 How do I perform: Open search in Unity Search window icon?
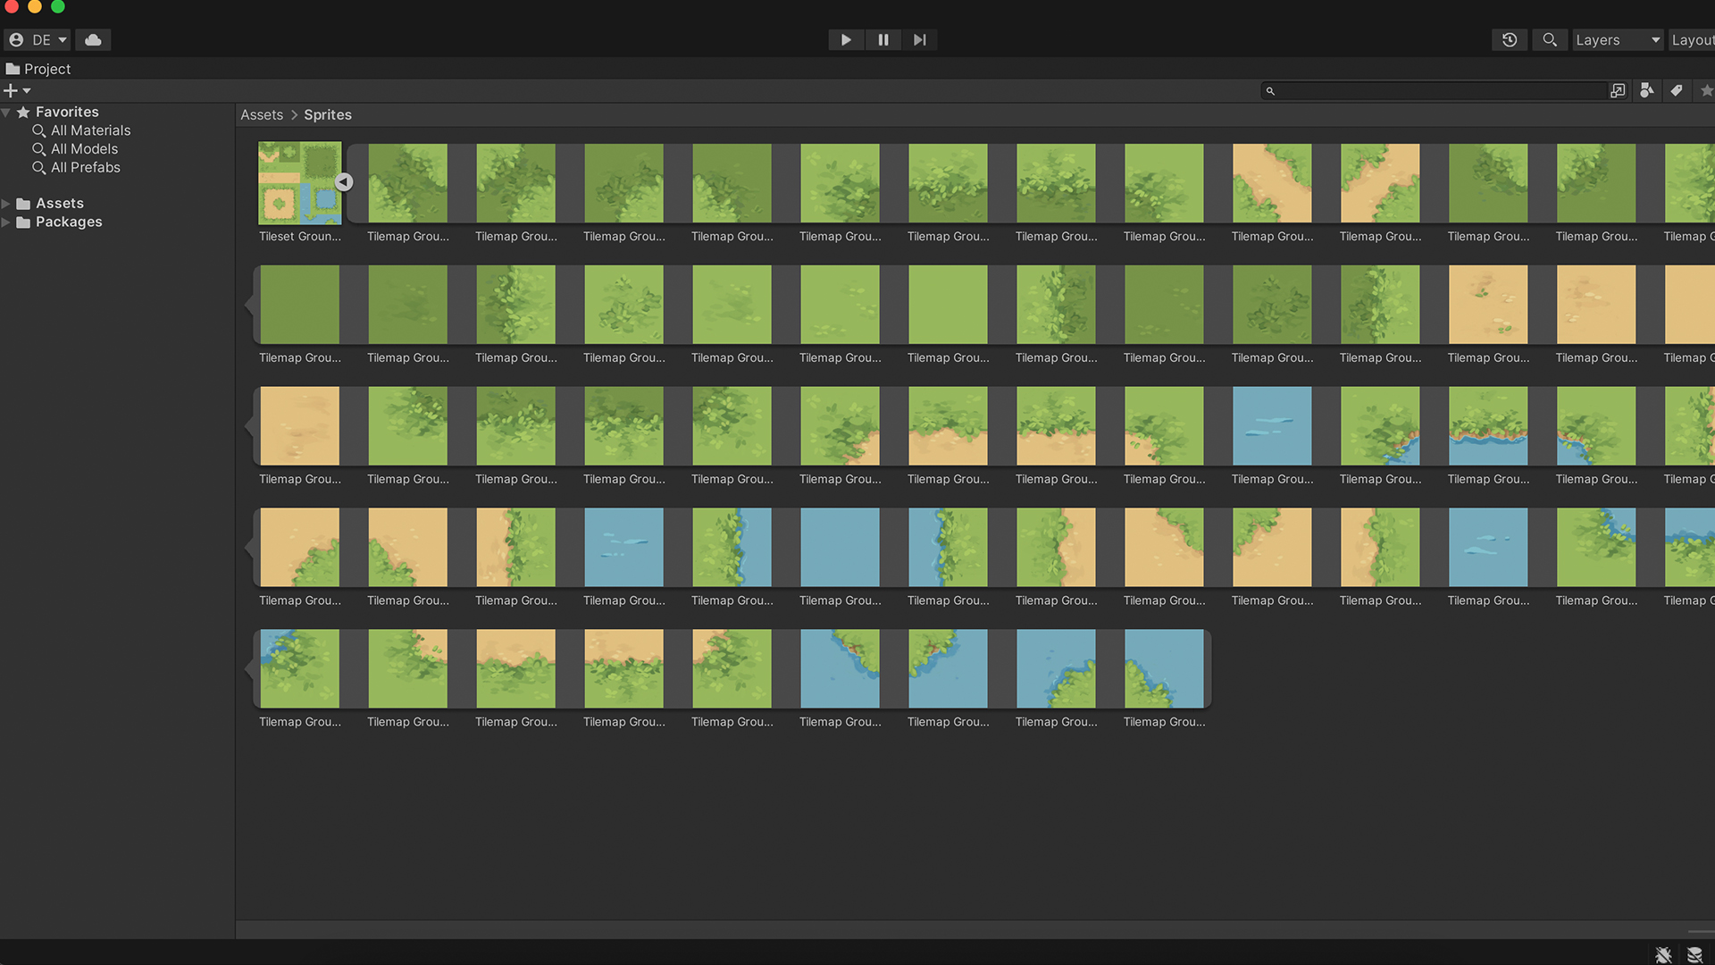(x=1618, y=90)
